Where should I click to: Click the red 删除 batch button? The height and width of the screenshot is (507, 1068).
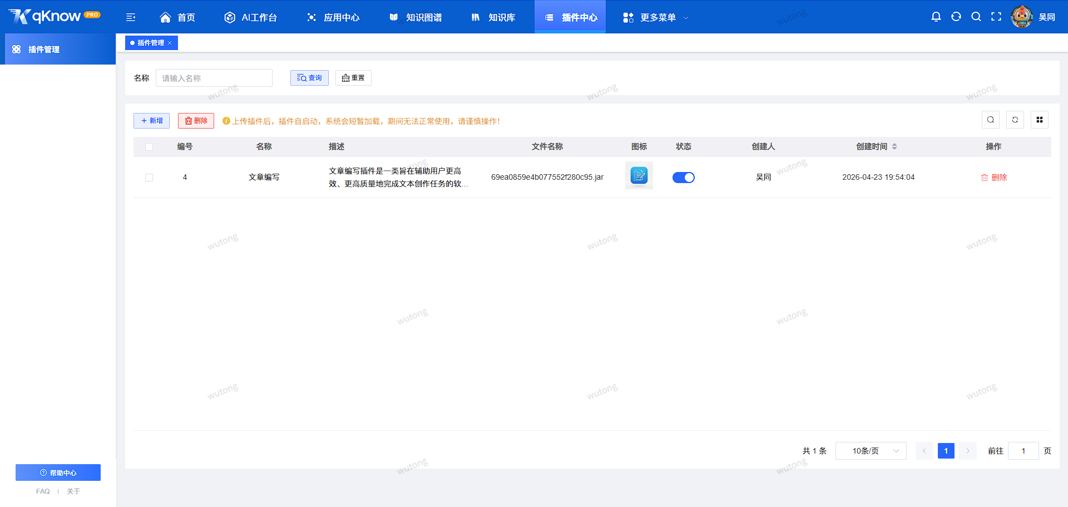196,121
